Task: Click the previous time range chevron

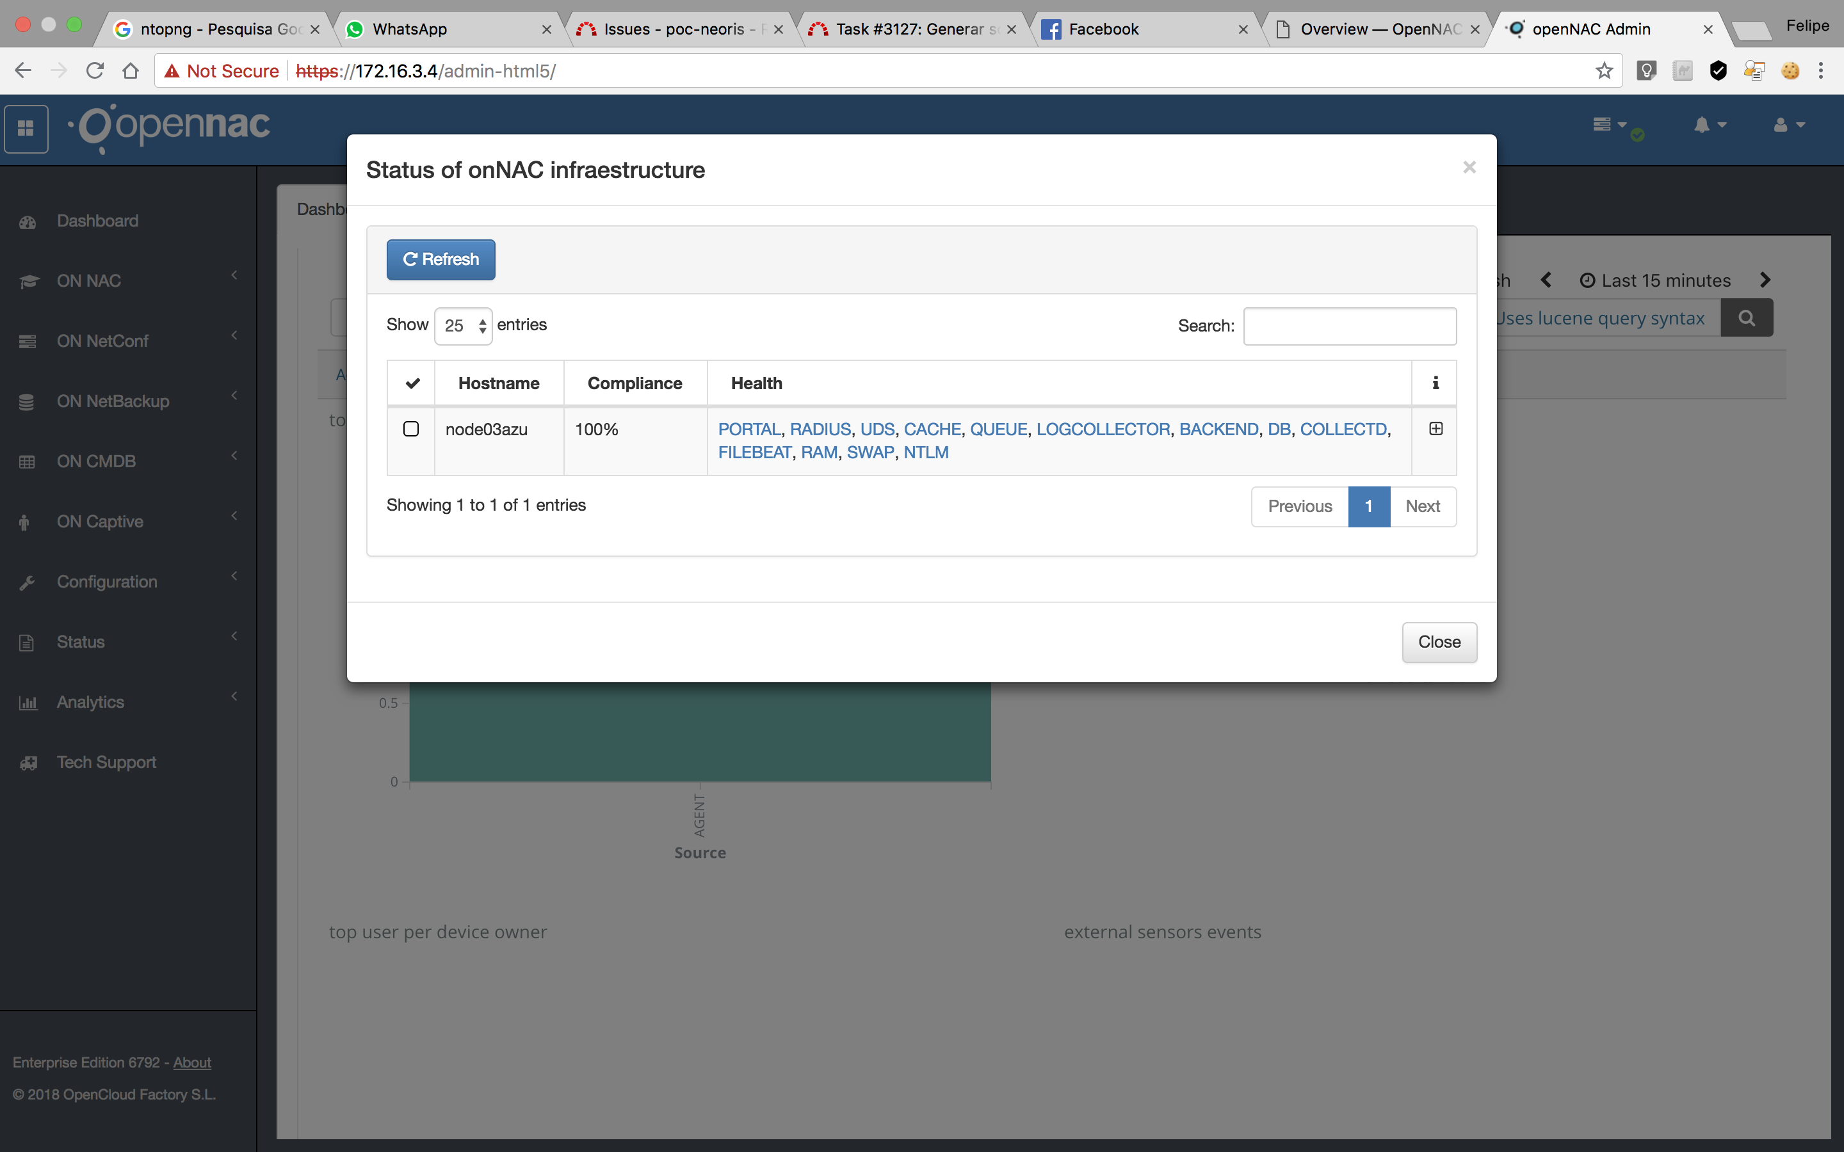Action: 1546,280
